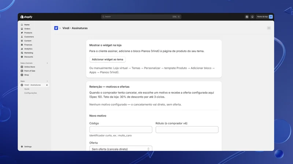293x164 pixels.
Task: Expand the Apps section
Action: coord(47,81)
